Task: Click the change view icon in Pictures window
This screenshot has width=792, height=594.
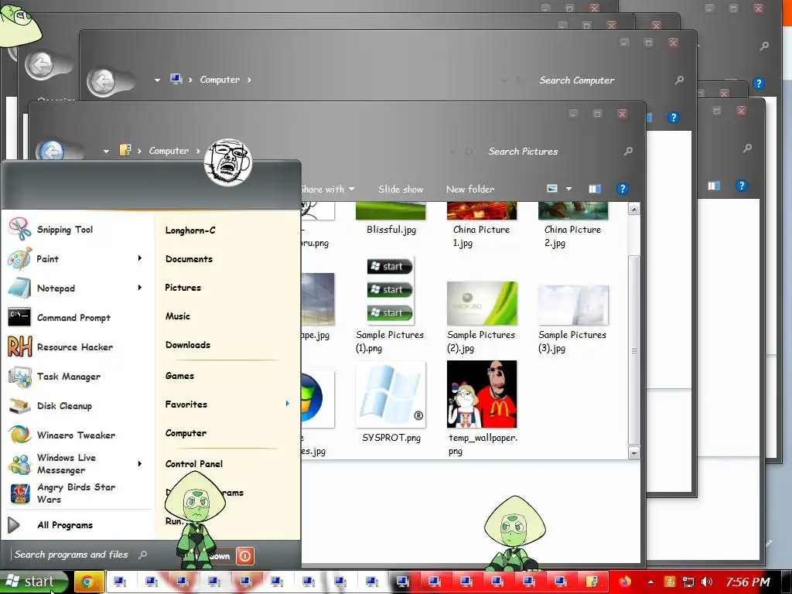Action: point(552,189)
